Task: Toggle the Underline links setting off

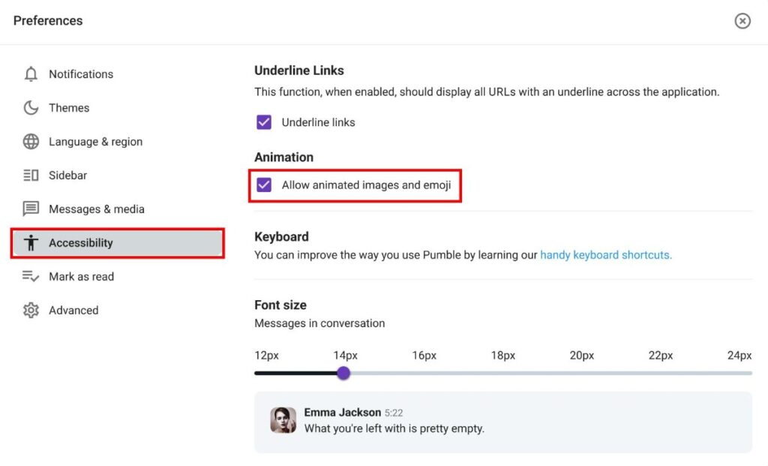Action: click(264, 122)
